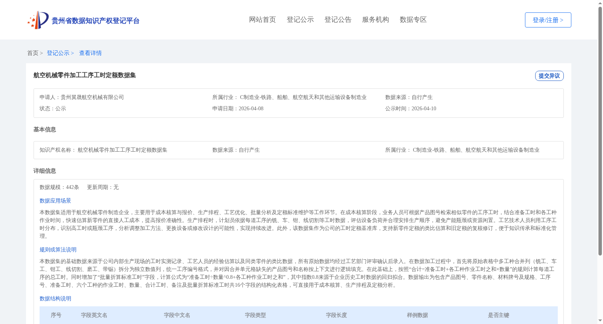Click 数据来源：自行产生 in the top info box
Image resolution: width=603 pixels, height=324 pixels.
coord(409,97)
